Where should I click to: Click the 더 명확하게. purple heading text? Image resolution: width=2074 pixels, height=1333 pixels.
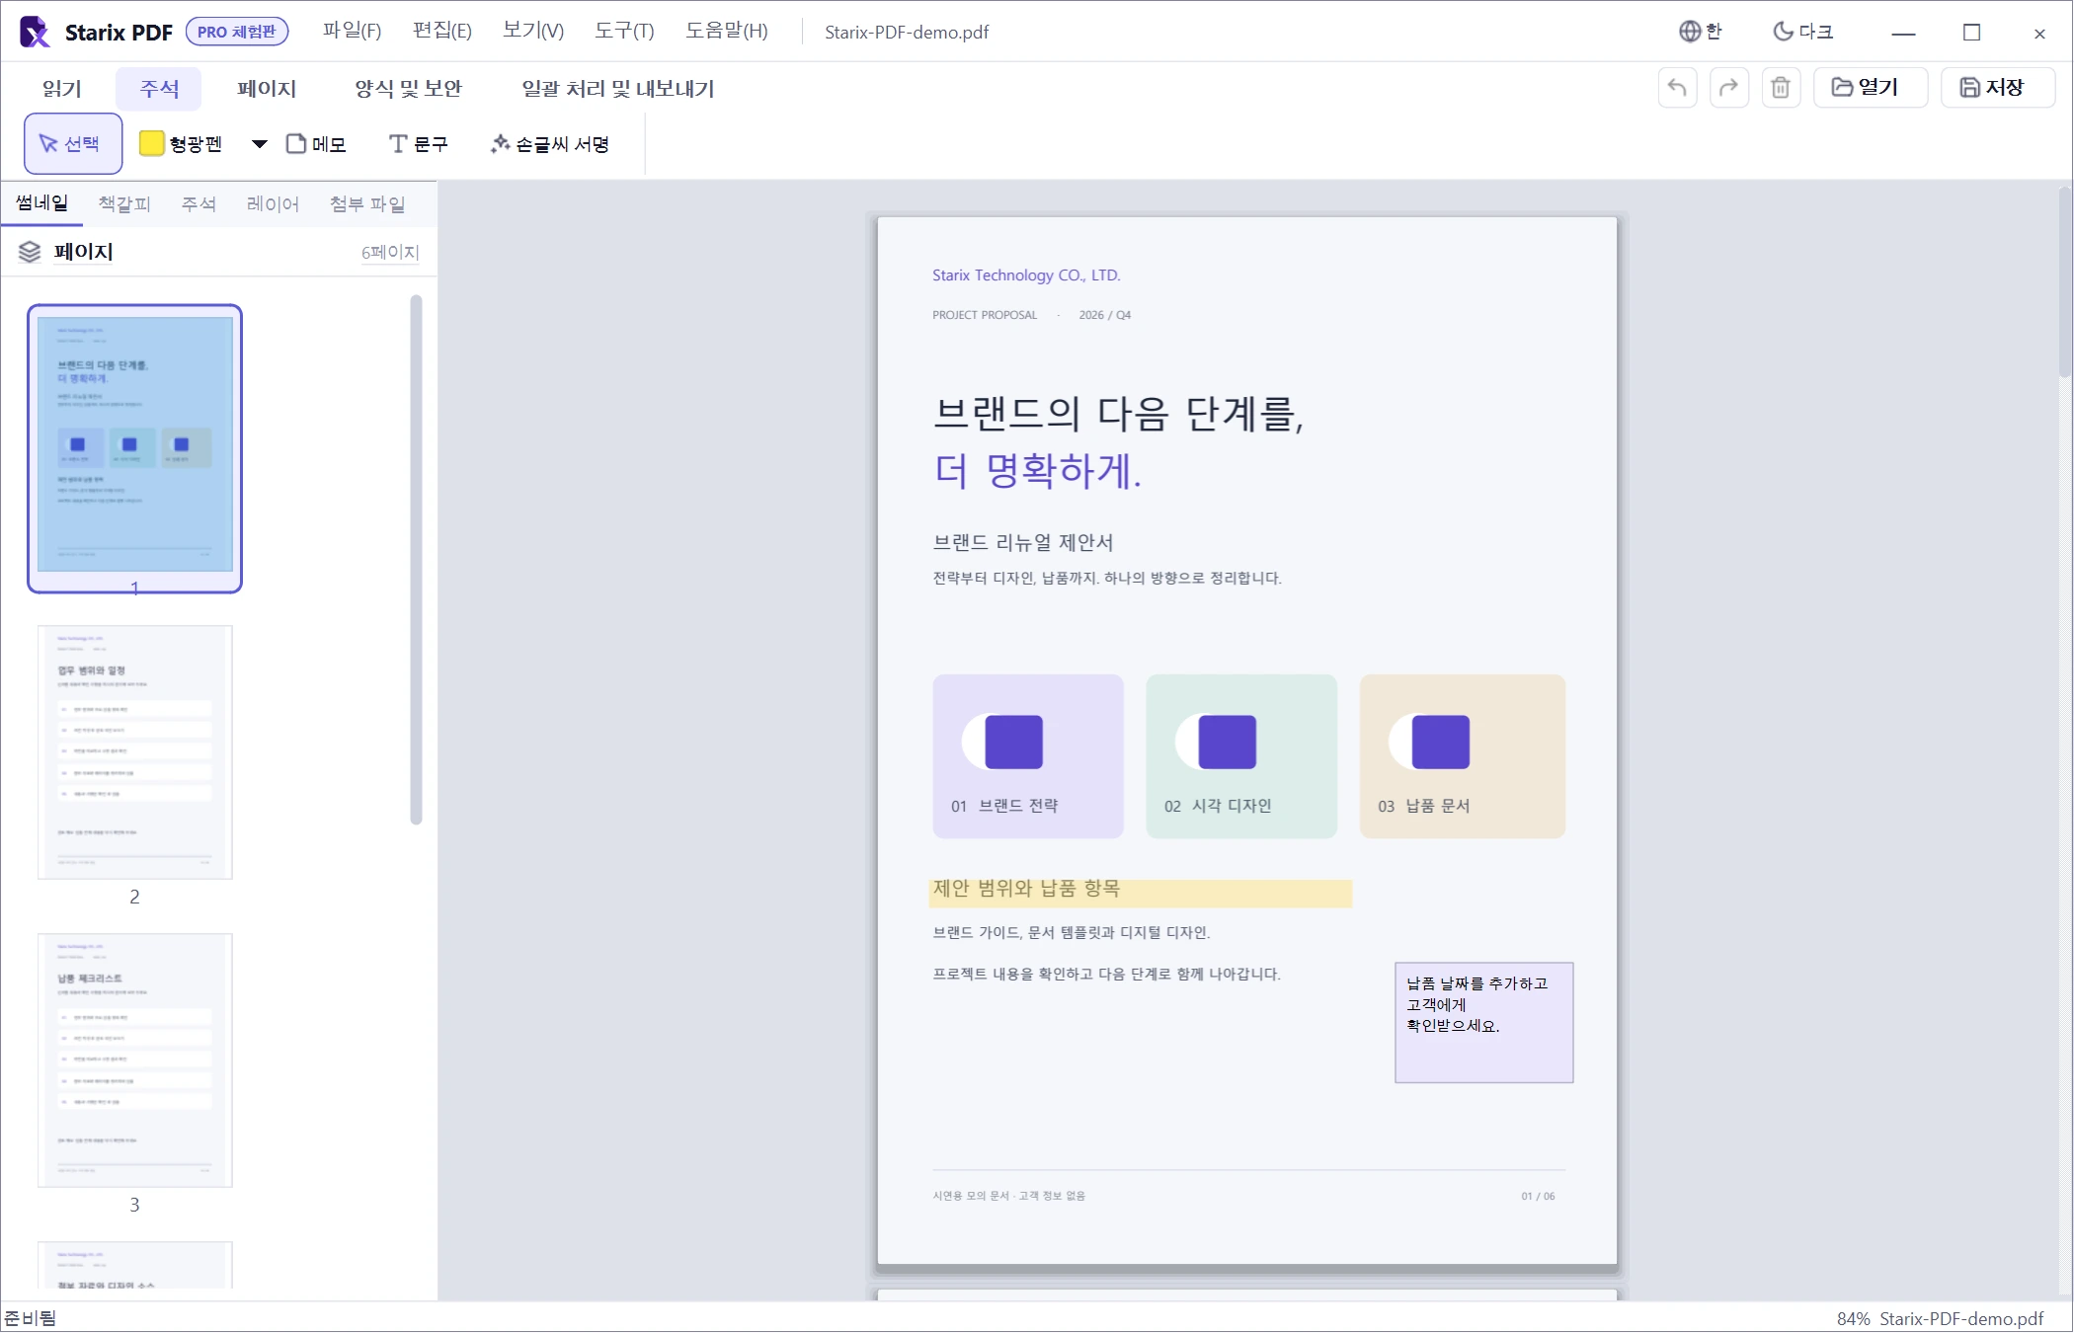tap(1038, 470)
